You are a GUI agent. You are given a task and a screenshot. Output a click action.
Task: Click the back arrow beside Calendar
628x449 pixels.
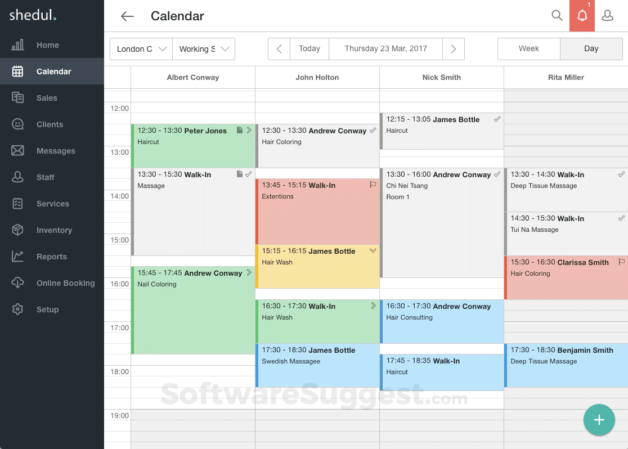pyautogui.click(x=127, y=16)
